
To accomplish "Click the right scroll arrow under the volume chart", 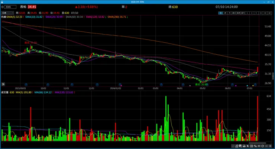I will [x=272, y=143].
